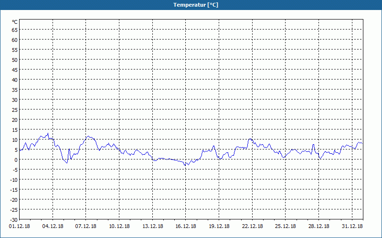Screen dimensions: 382x238
Task: Select the 50 value on the temperature axis
Action: pos(15,60)
